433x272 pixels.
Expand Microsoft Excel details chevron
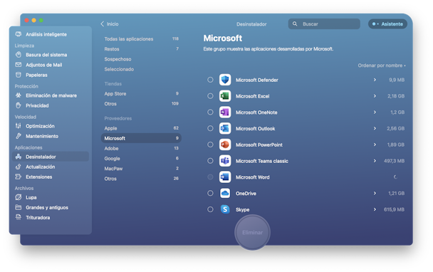tap(375, 96)
